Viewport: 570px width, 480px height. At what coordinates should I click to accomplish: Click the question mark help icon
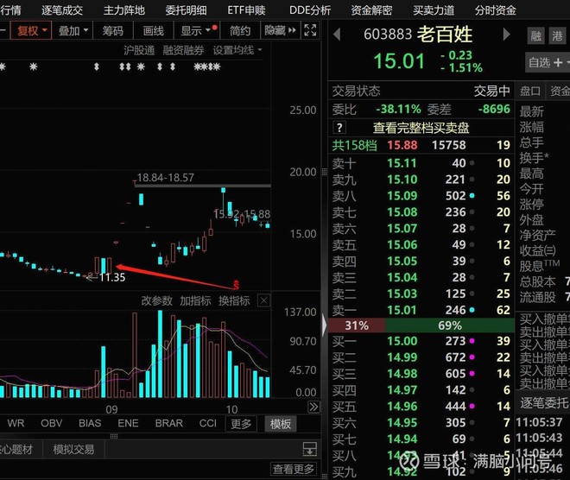(339, 128)
